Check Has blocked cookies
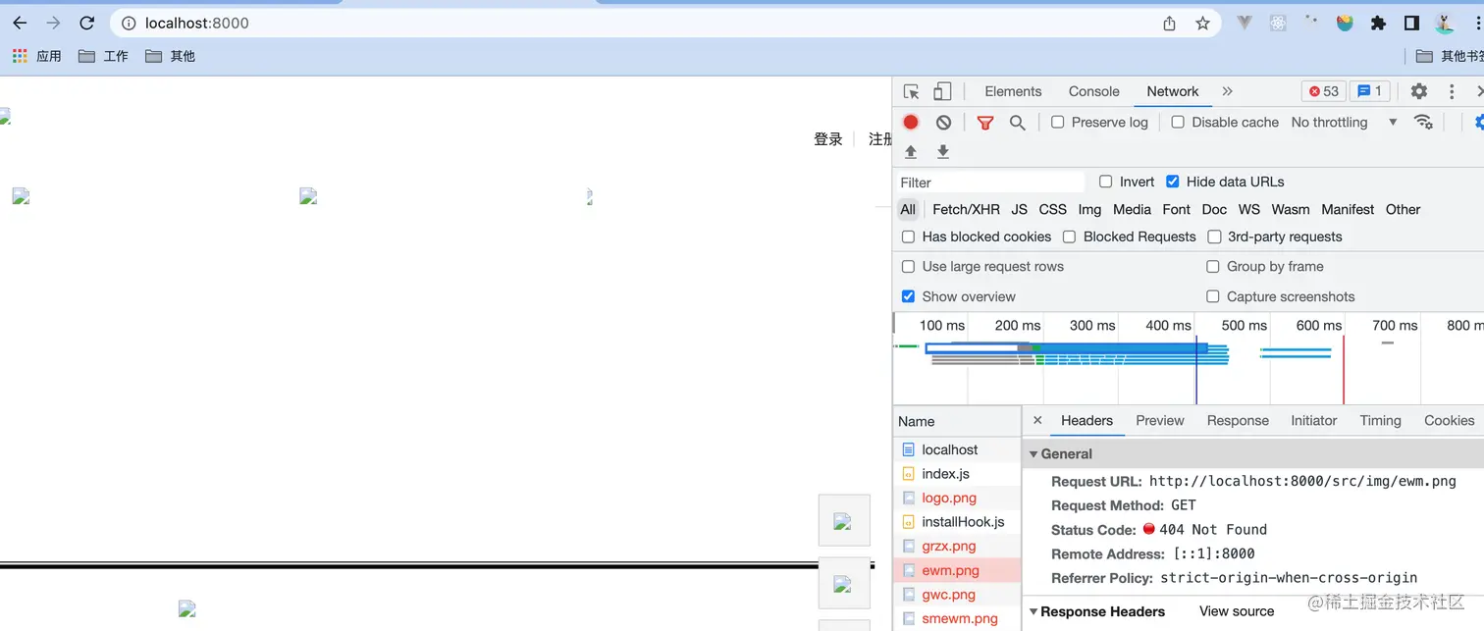 pos(909,237)
